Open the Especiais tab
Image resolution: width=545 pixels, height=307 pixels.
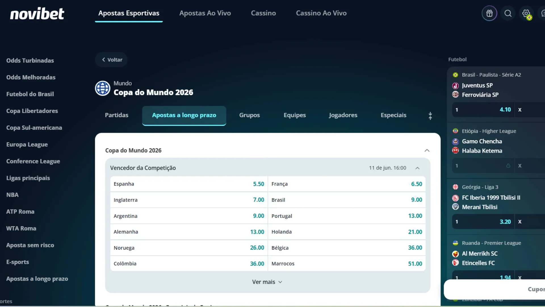(x=393, y=115)
